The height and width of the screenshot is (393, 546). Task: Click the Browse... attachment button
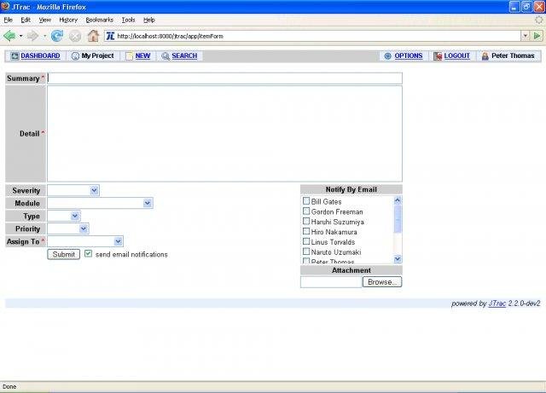point(382,282)
